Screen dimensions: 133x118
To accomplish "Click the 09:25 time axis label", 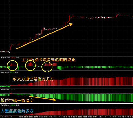I will [51, 117].
